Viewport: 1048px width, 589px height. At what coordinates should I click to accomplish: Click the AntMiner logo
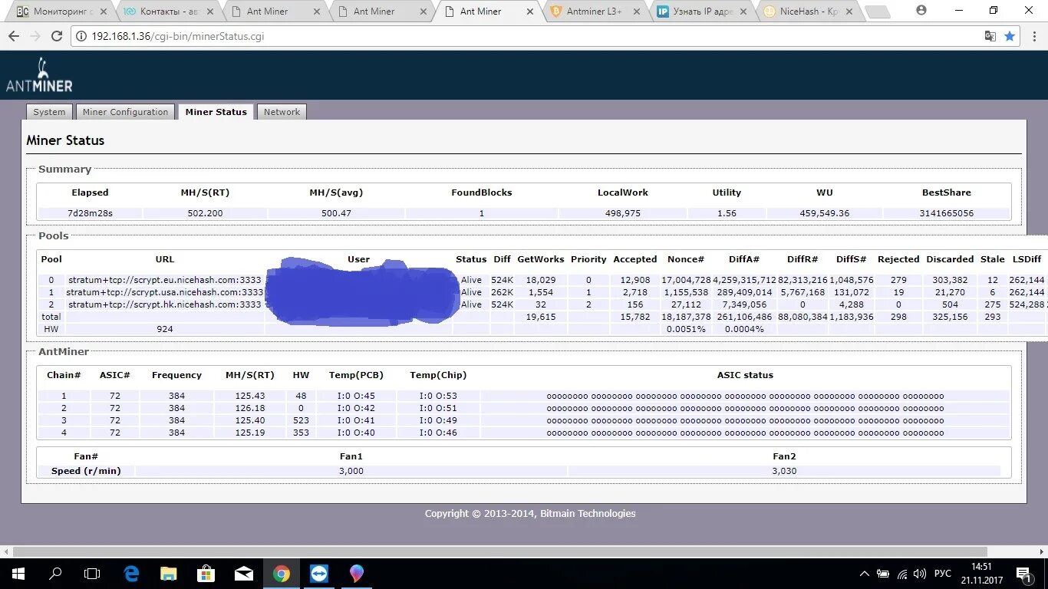click(39, 76)
